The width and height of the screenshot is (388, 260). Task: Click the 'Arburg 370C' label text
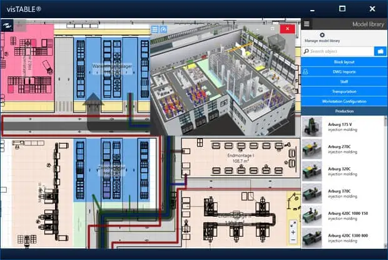[339, 191]
